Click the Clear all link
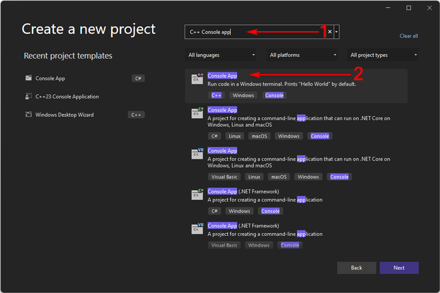Screen dimensions: 440x293 click(408, 36)
